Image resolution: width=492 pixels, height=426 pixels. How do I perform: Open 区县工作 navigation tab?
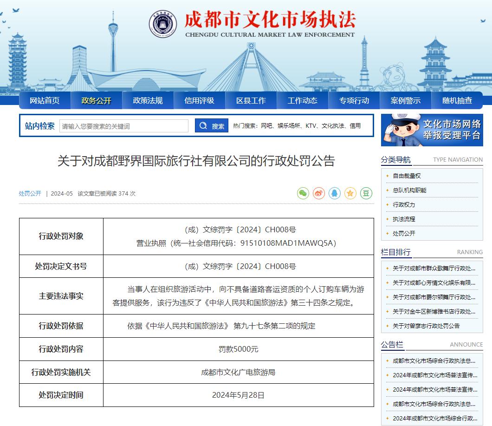(251, 100)
